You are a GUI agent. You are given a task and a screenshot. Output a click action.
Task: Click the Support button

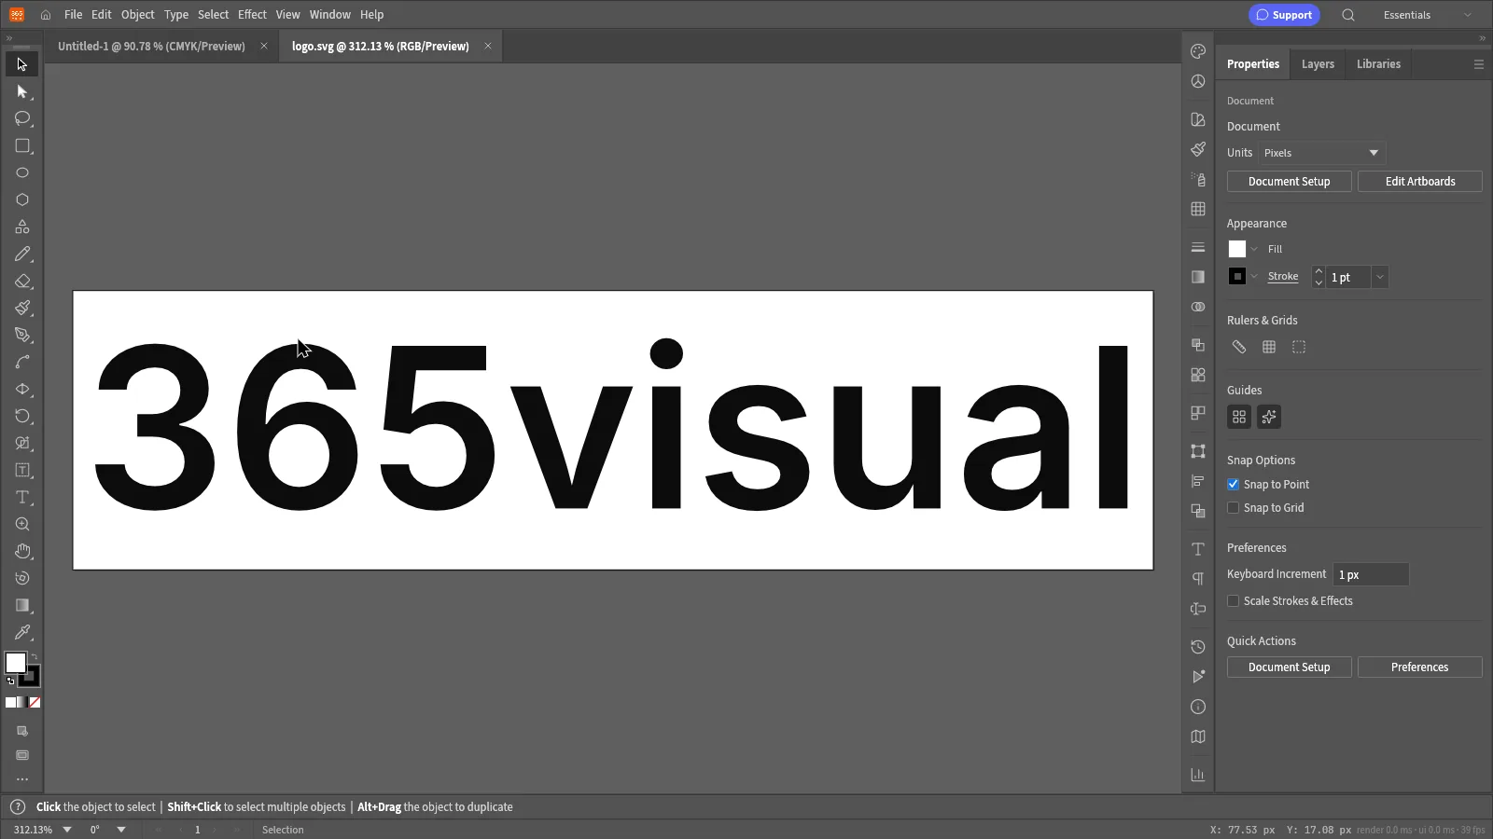1284,15
